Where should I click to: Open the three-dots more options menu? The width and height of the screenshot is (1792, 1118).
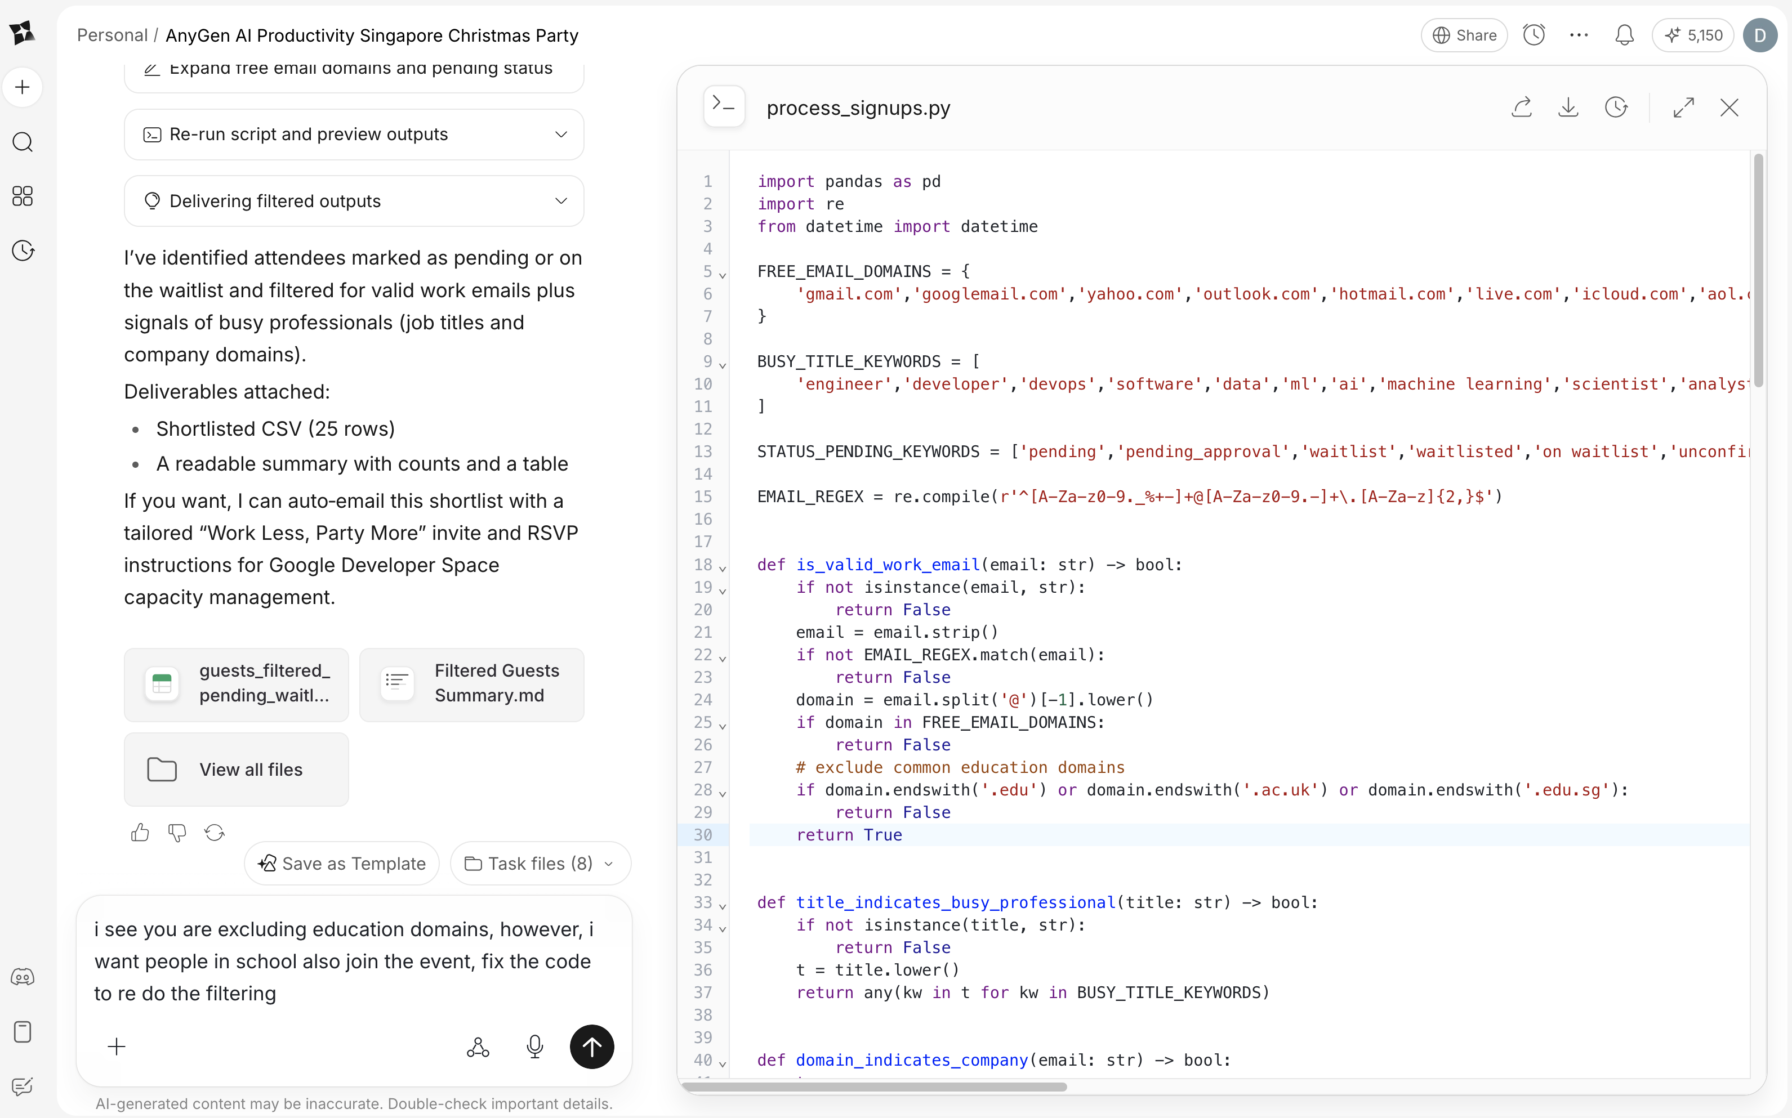tap(1579, 35)
